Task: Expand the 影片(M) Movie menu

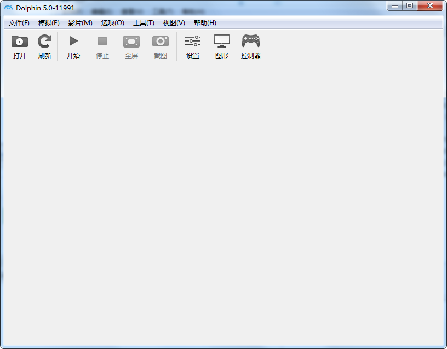Action: pos(80,23)
